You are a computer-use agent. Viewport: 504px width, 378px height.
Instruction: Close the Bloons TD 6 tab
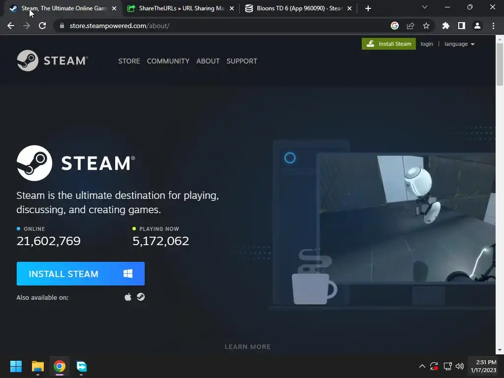pos(349,8)
